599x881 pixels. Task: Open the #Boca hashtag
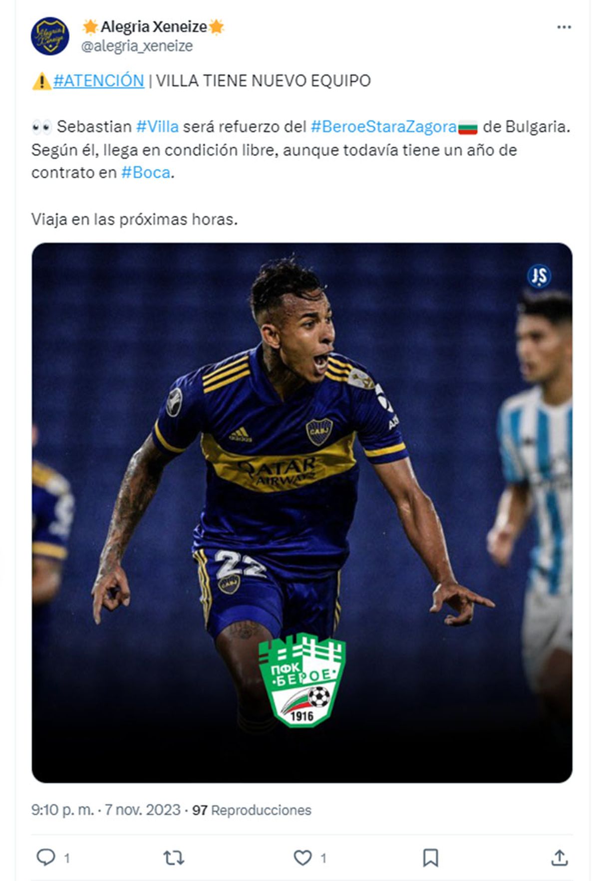(x=146, y=173)
